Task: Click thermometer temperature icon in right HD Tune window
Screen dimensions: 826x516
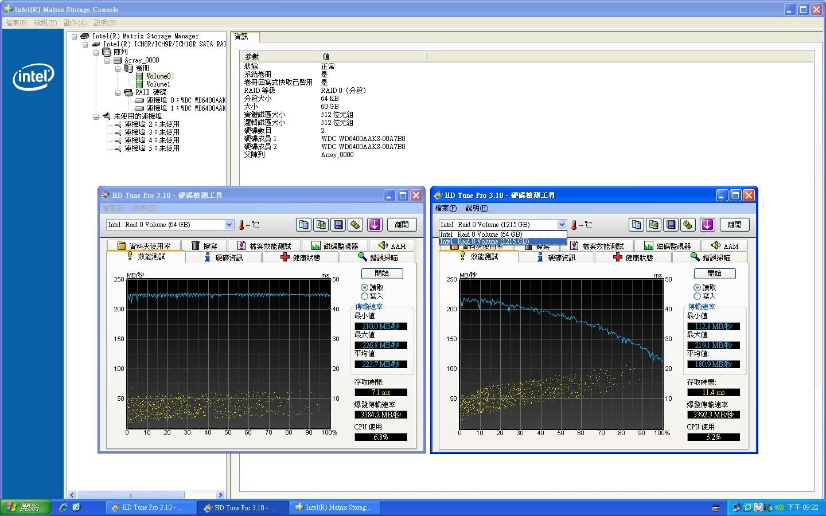Action: (574, 225)
